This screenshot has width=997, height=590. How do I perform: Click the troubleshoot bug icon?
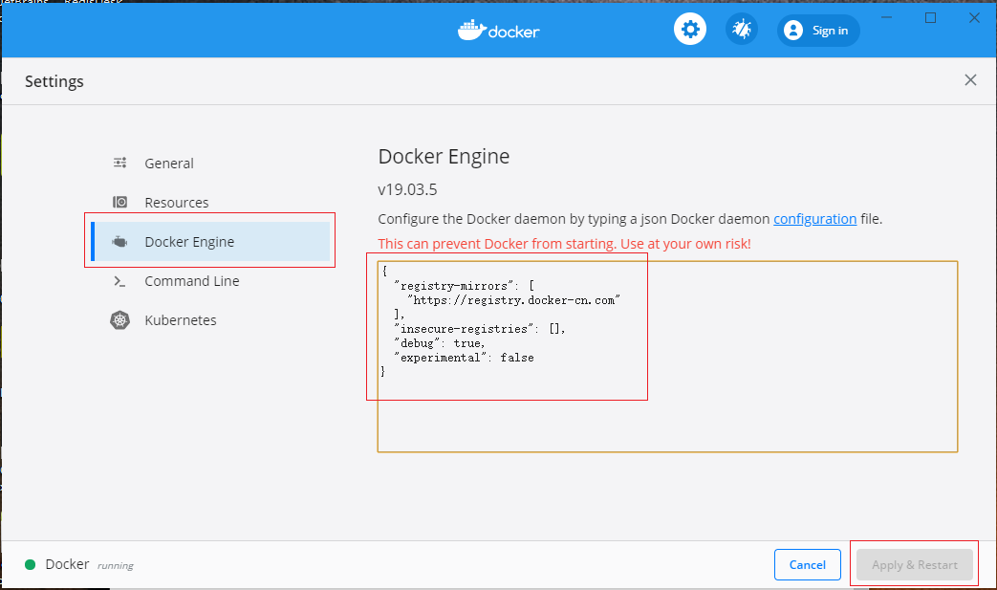coord(741,30)
